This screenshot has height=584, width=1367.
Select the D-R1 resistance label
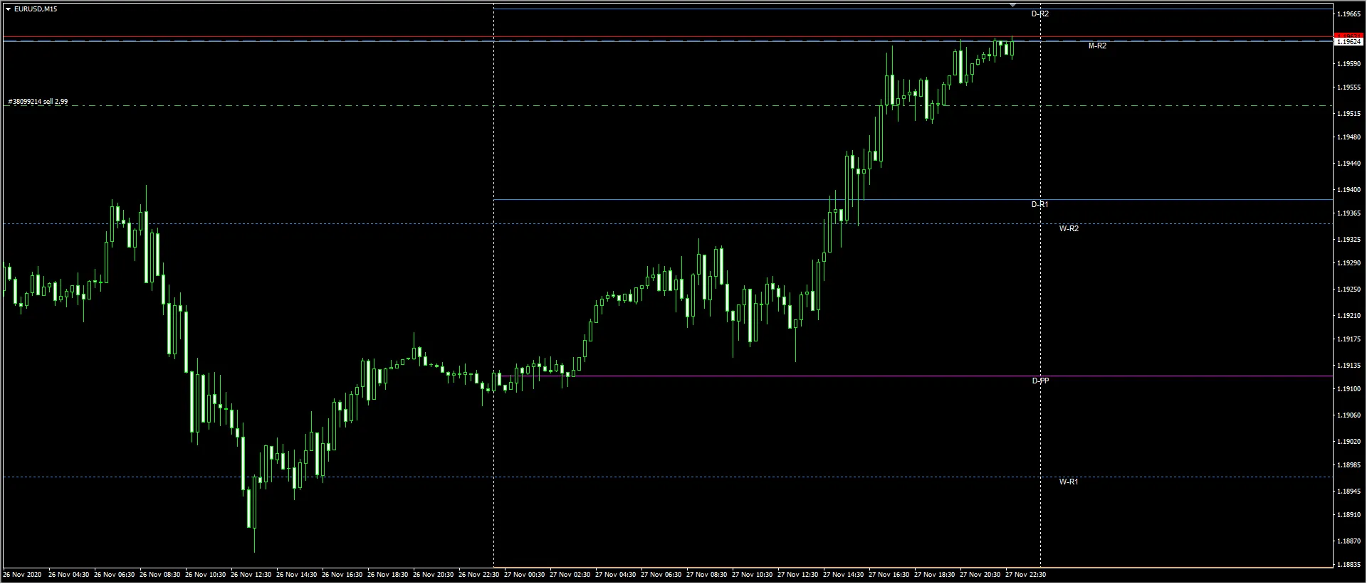pyautogui.click(x=1039, y=205)
